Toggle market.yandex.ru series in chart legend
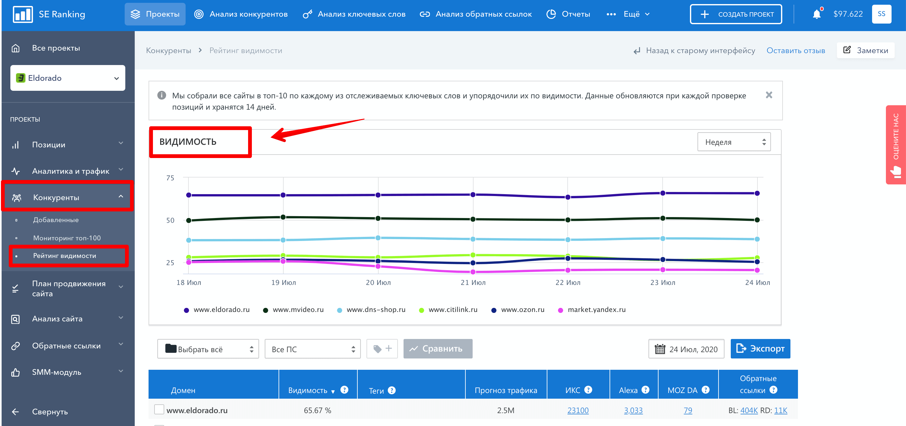Image resolution: width=906 pixels, height=426 pixels. tap(592, 309)
